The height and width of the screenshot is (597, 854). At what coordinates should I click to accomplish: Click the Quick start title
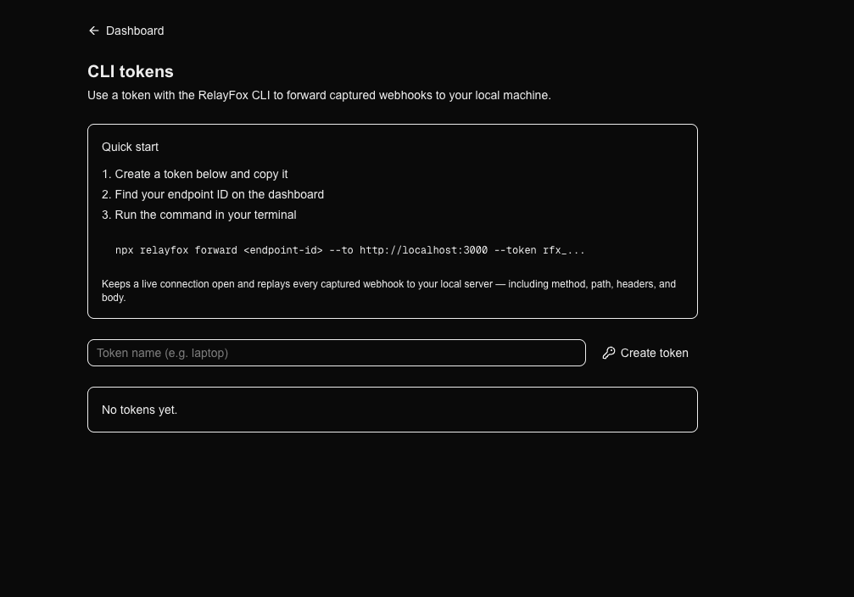click(x=130, y=147)
